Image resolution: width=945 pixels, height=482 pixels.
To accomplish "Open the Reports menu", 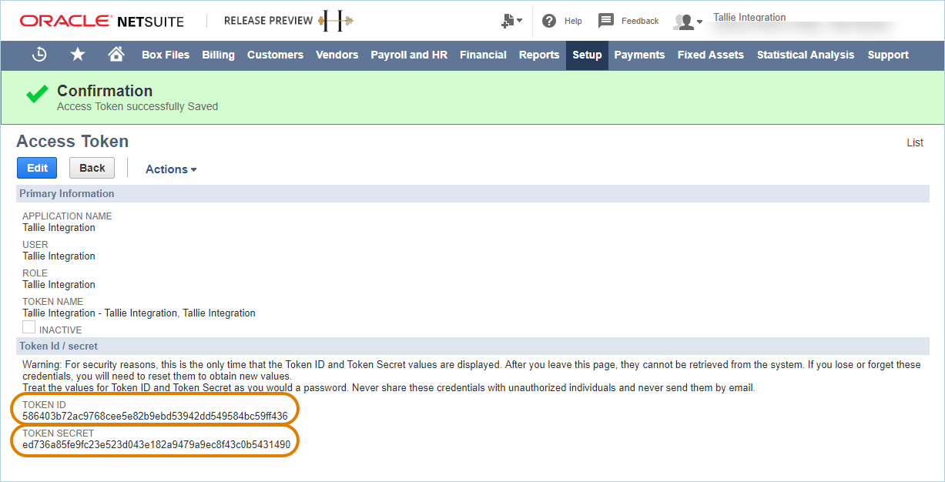I will tap(539, 55).
